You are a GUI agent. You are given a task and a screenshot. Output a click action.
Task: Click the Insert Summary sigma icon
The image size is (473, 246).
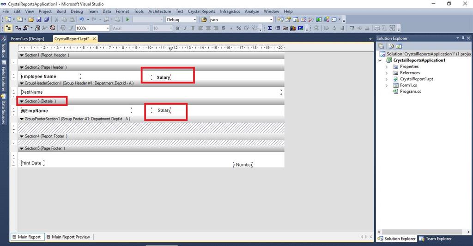pos(270,28)
